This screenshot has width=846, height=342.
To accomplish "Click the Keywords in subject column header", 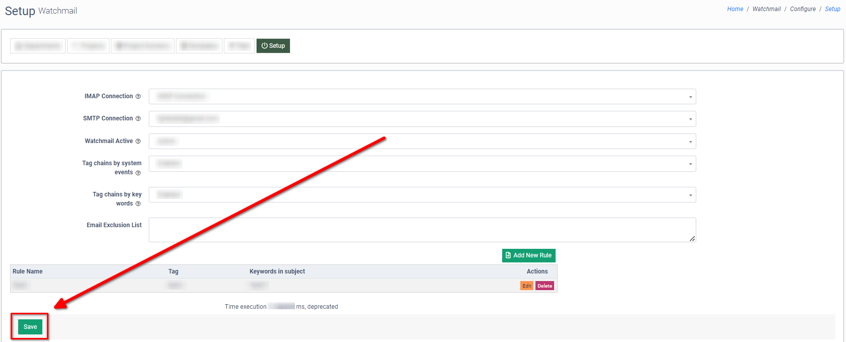I will (x=277, y=271).
